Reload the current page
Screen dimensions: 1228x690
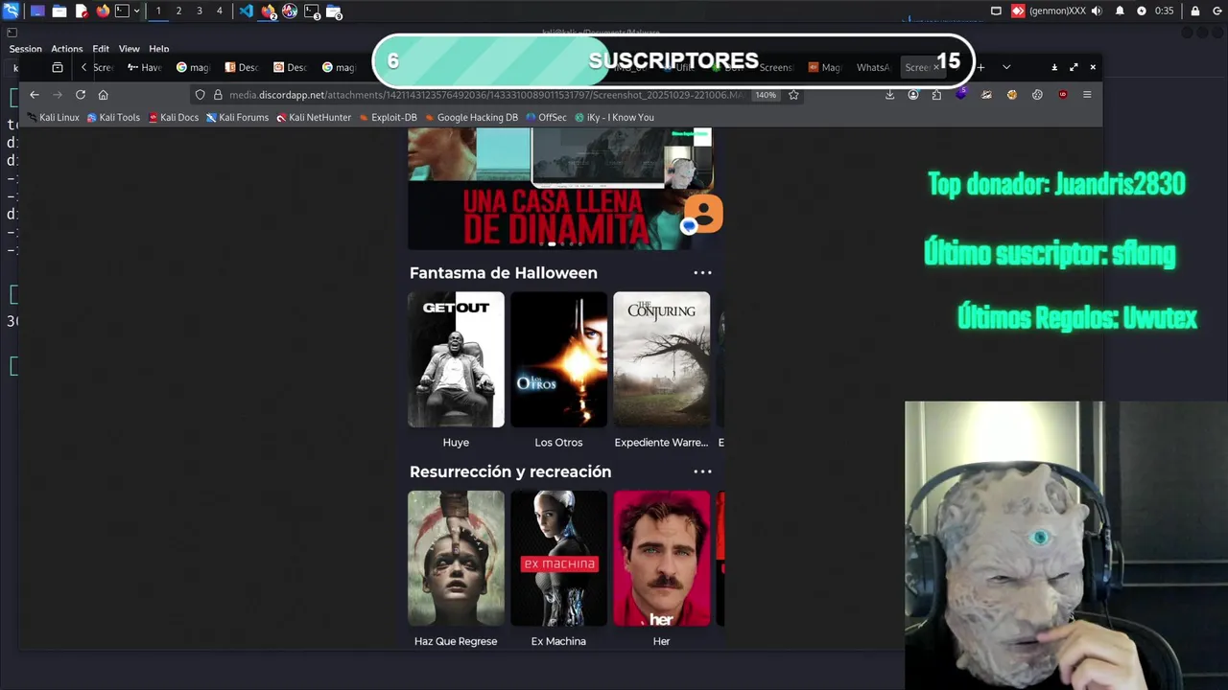(81, 95)
